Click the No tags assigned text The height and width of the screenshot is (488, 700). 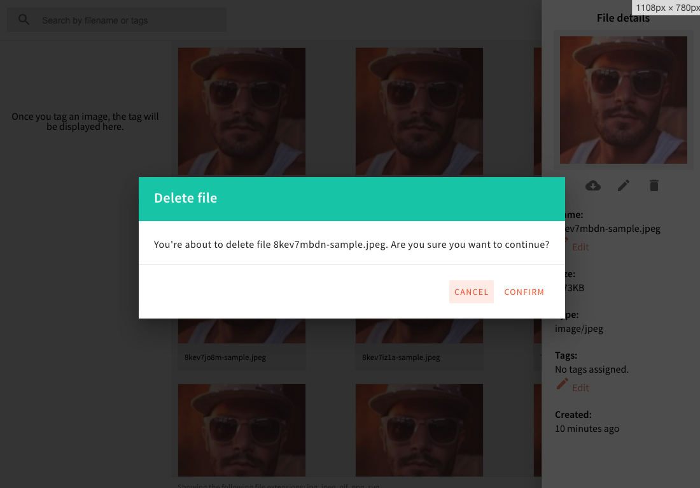591,370
